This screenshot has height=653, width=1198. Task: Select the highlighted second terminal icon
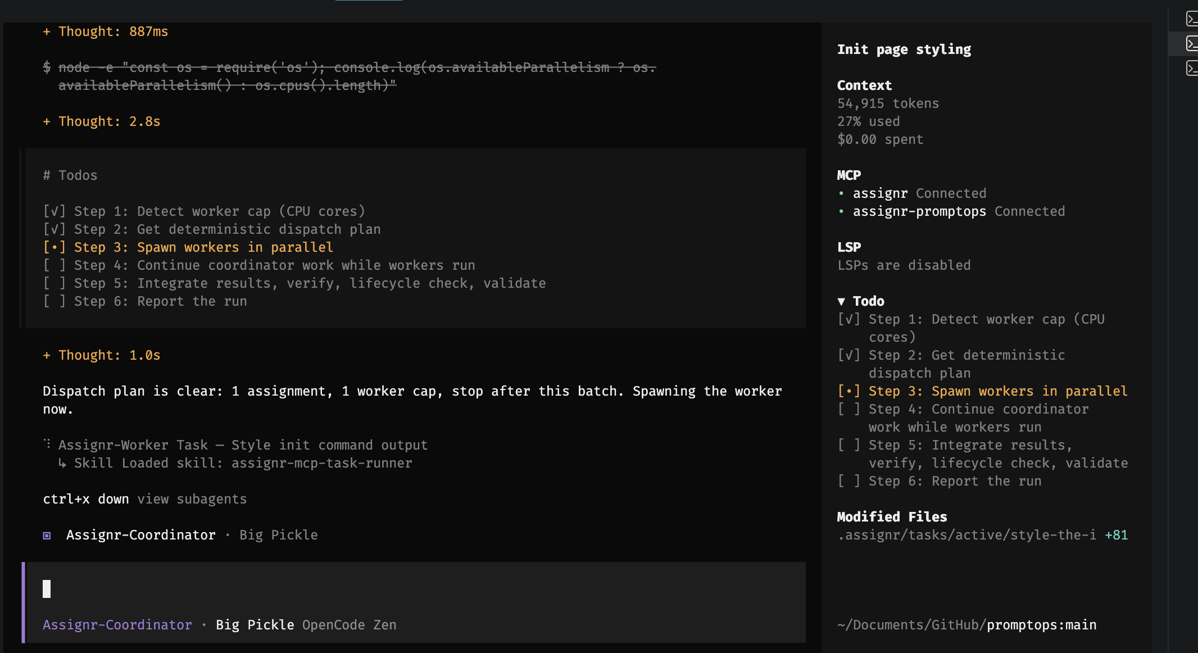point(1192,43)
